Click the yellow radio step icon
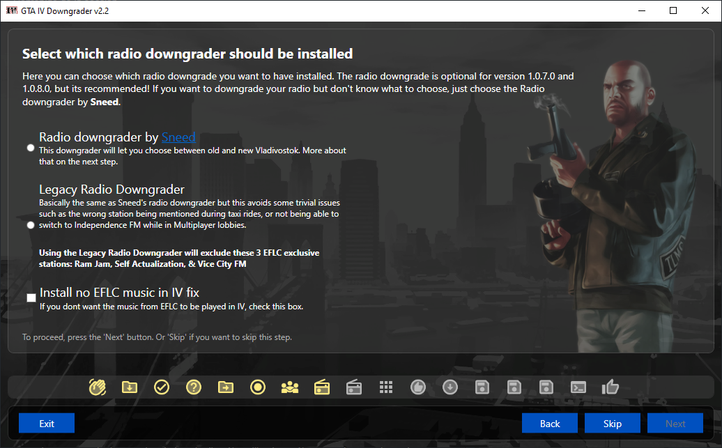722x448 pixels. click(x=322, y=387)
